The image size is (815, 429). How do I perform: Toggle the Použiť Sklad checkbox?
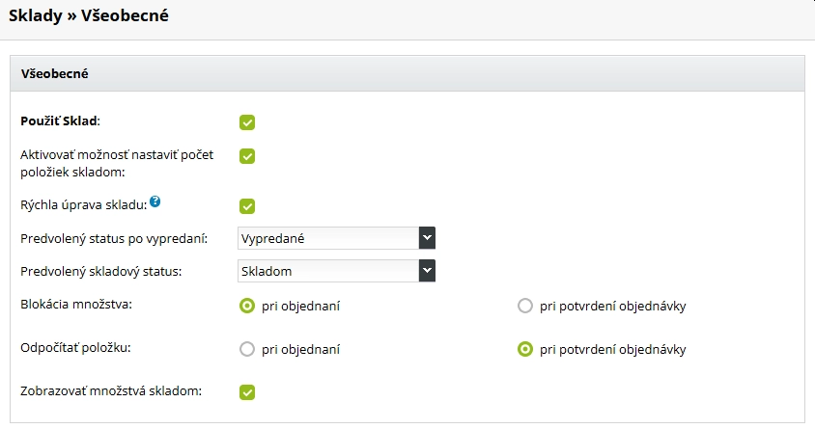pos(247,122)
